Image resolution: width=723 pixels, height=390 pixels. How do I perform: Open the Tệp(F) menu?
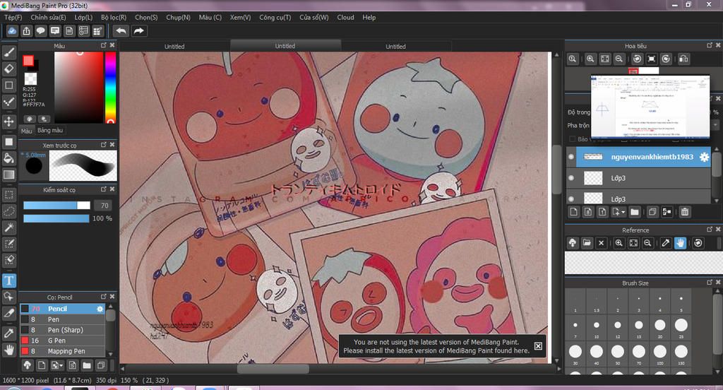click(13, 18)
